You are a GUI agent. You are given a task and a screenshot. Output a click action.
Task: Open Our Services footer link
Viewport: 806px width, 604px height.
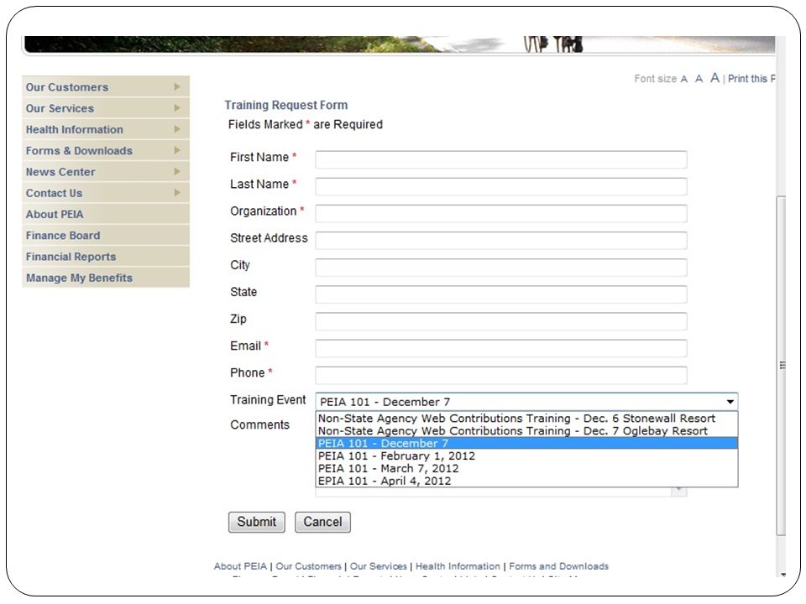(379, 566)
